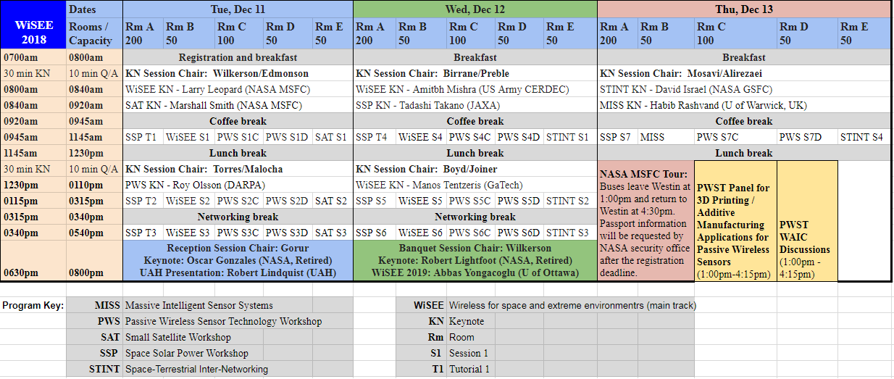Click the Rooms / Capacity header cell
The image size is (894, 379).
point(95,33)
